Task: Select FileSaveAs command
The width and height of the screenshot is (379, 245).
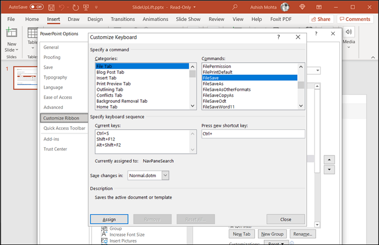Action: click(250, 84)
